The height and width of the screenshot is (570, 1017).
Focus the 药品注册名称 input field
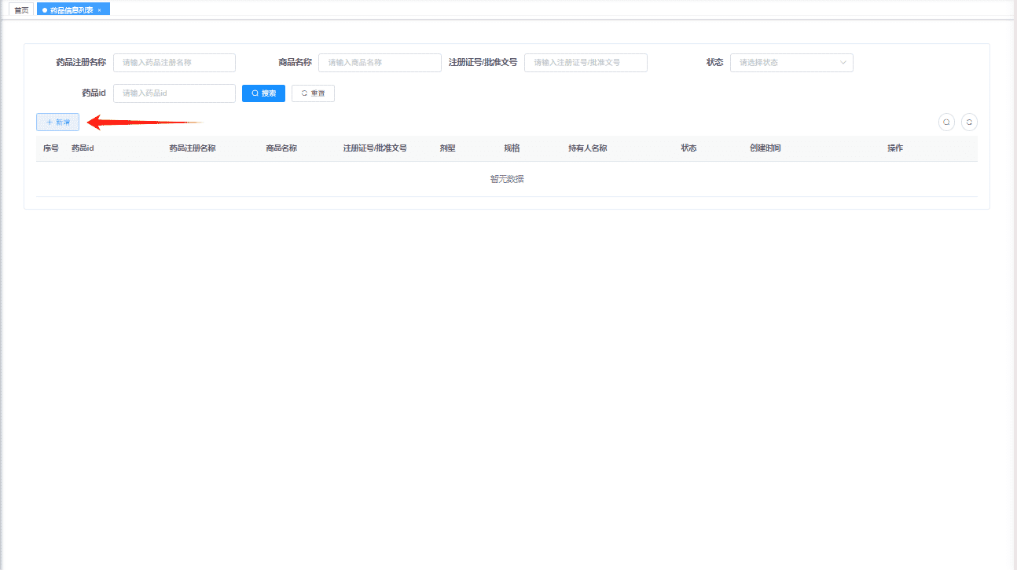[174, 63]
